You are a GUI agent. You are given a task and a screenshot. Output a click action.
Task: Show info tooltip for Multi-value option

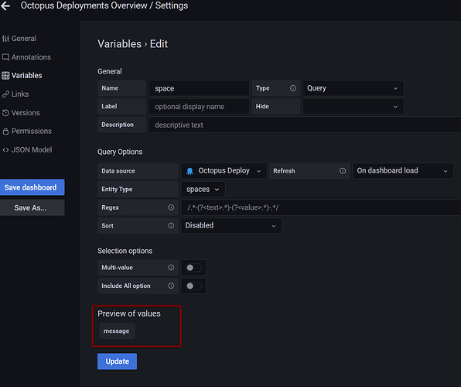[171, 267]
